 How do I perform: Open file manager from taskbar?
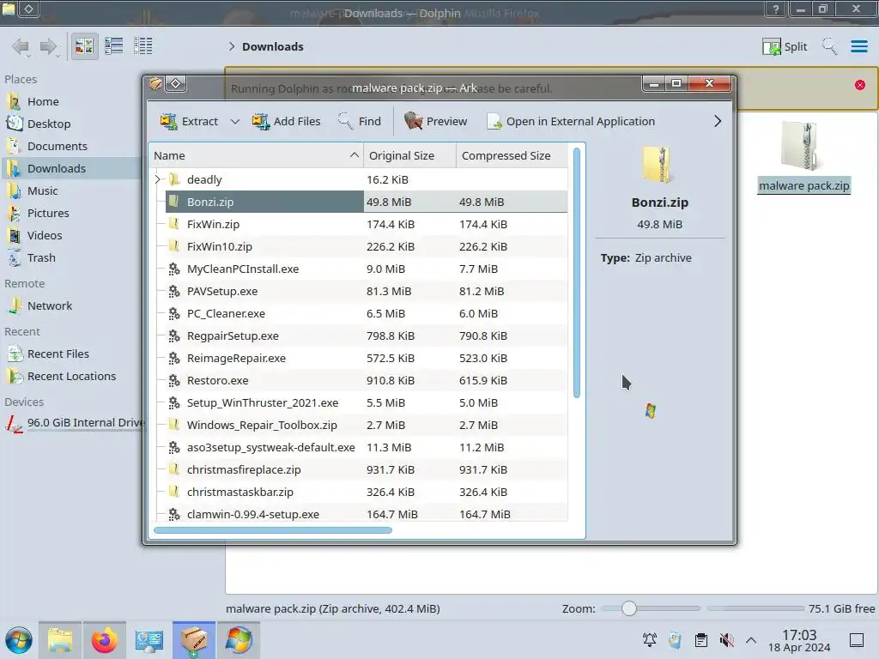point(60,640)
